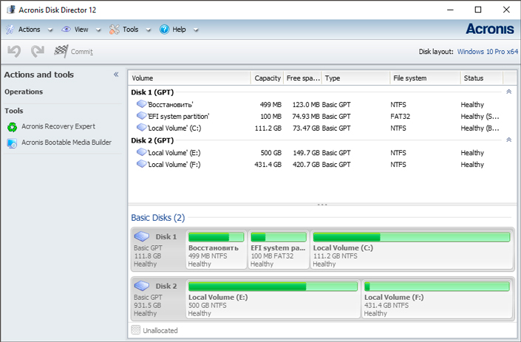Image resolution: width=521 pixels, height=342 pixels.
Task: Sort by the Volume column header
Action: [x=189, y=78]
